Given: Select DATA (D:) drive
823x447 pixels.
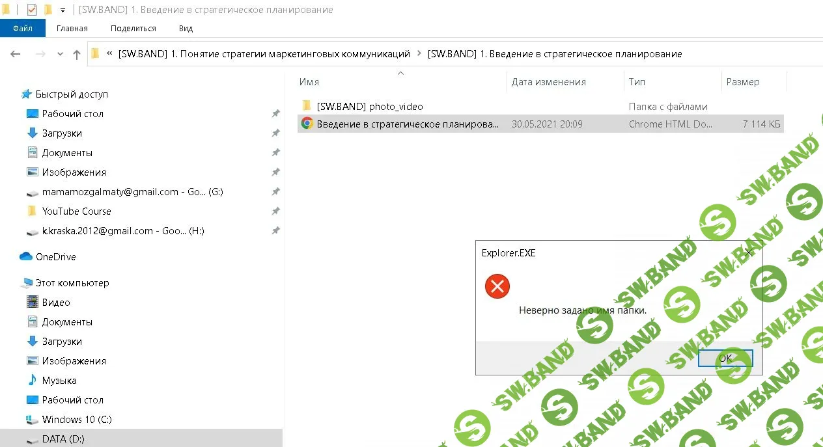Looking at the screenshot, I should click(63, 439).
